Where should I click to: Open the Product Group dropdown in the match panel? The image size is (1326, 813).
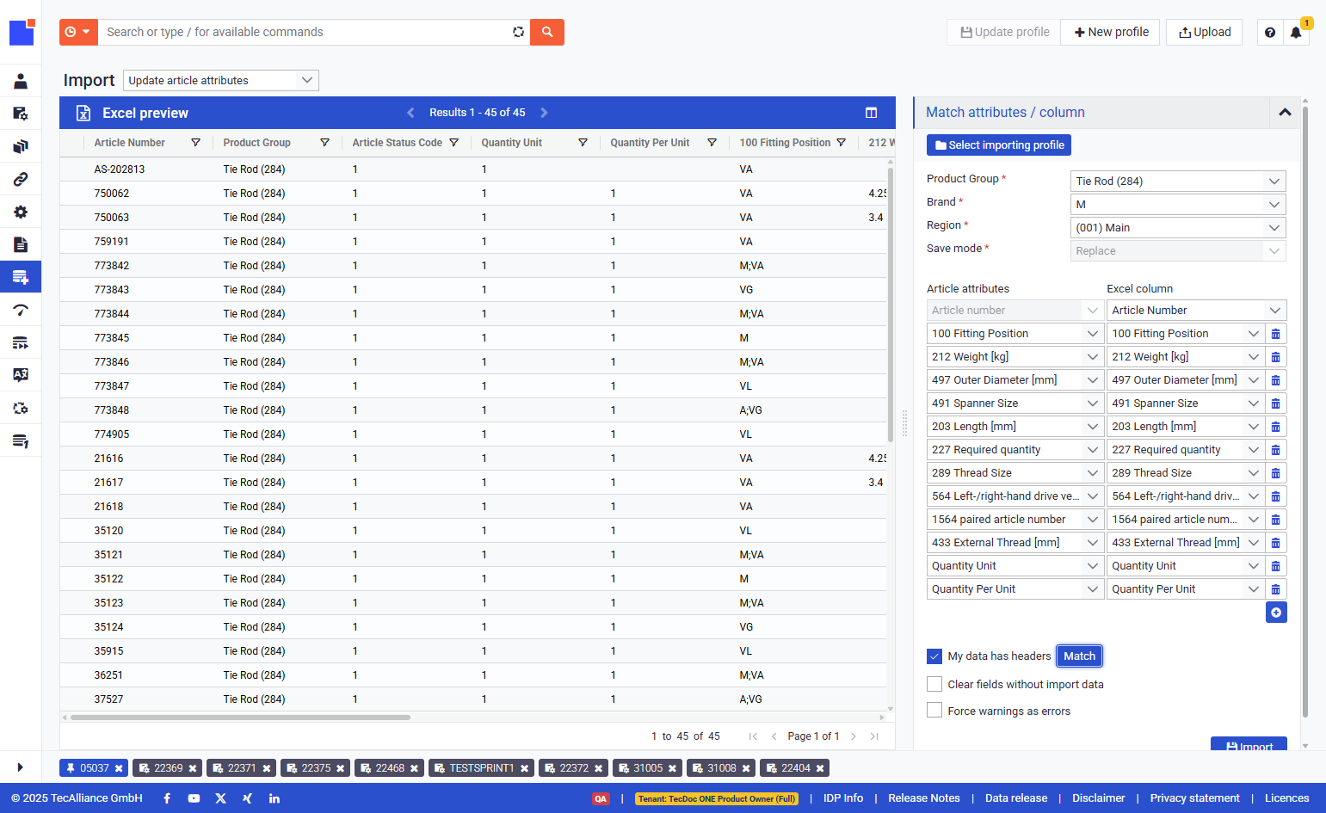[1179, 182]
